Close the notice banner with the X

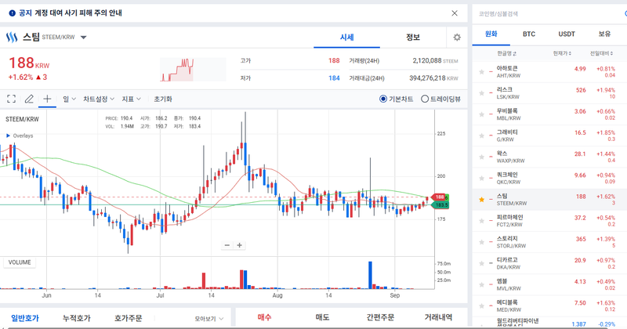tap(455, 13)
